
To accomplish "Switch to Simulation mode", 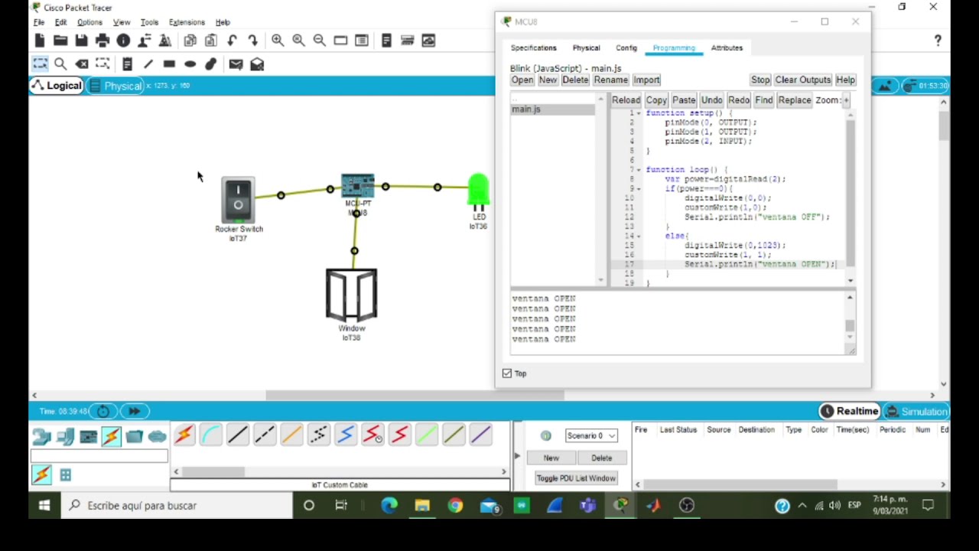I will click(x=916, y=411).
